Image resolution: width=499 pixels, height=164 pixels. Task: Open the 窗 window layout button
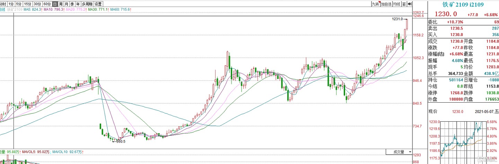(404, 4)
